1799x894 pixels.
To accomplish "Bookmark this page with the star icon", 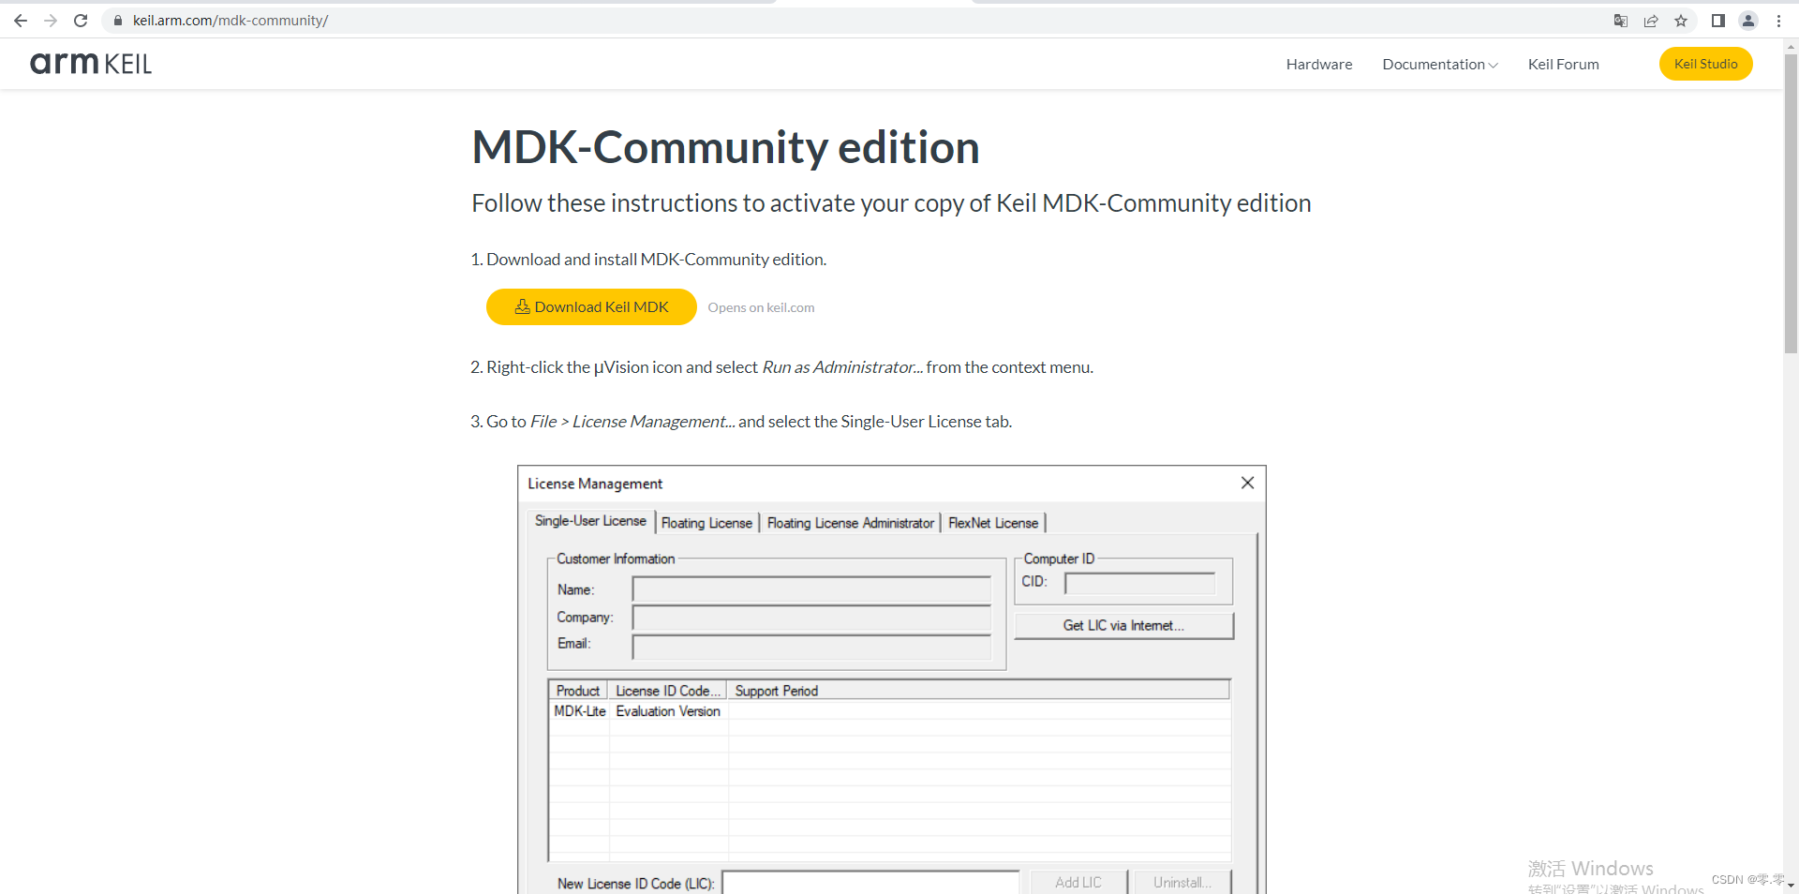I will pos(1681,21).
